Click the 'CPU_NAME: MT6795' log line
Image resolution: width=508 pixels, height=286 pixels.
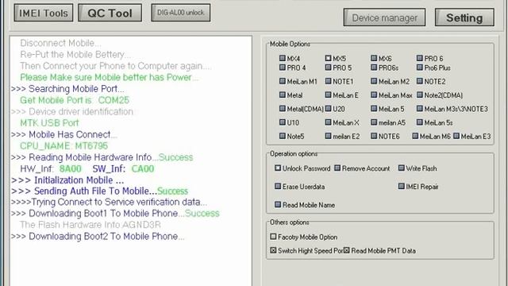[63, 146]
